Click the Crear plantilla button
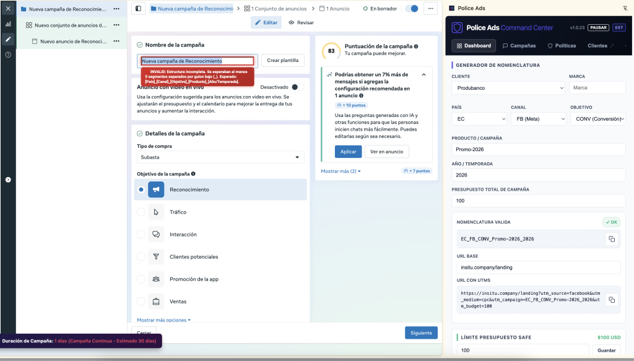 click(282, 60)
